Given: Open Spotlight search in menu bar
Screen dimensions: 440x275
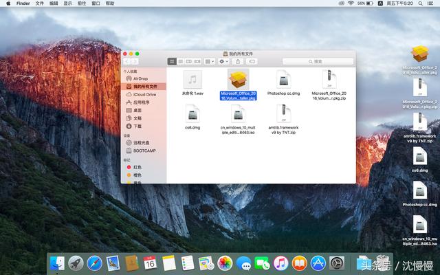Looking at the screenshot, I should click(420, 3).
